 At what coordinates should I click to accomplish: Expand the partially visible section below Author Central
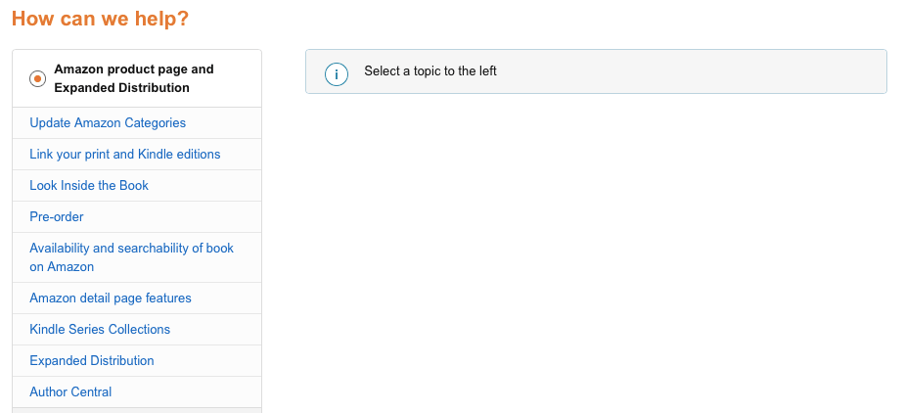tap(137, 410)
